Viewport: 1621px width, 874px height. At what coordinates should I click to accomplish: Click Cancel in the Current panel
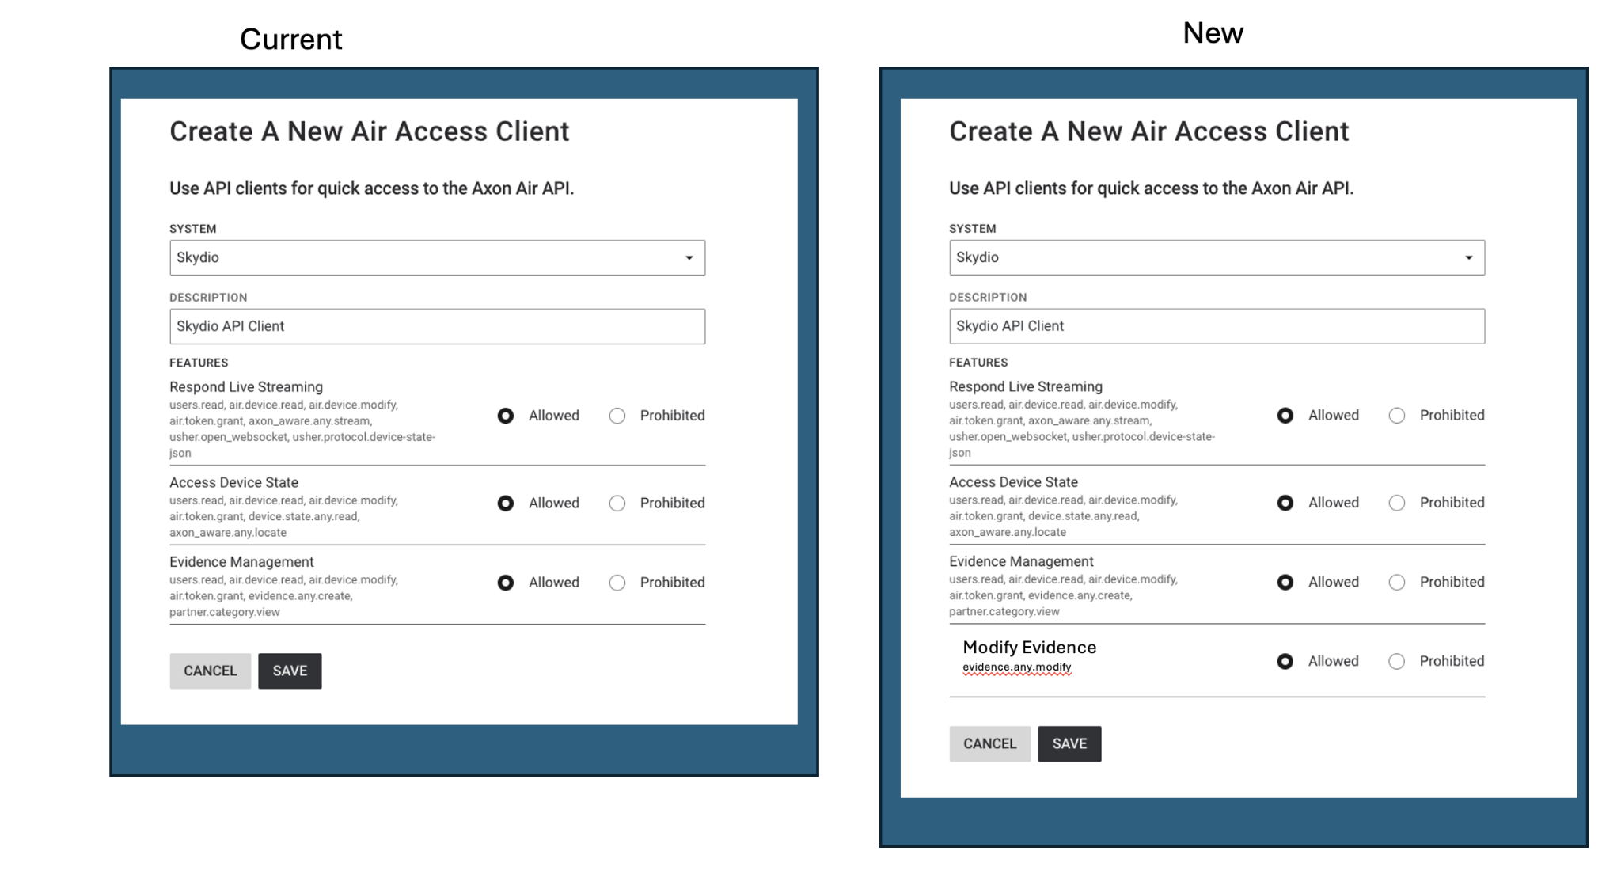click(x=210, y=671)
